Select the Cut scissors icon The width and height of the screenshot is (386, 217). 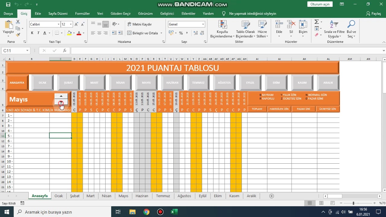(18, 22)
